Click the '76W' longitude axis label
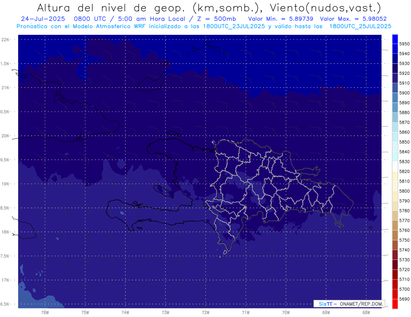 tap(45, 313)
